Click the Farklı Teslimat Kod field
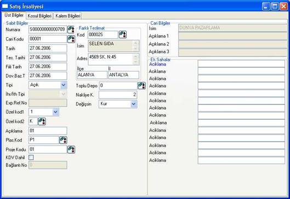 (103, 34)
